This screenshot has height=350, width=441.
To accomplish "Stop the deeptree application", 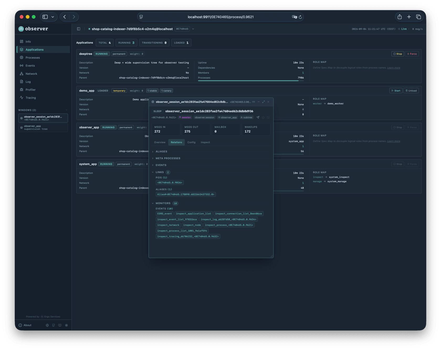I will 398,54.
